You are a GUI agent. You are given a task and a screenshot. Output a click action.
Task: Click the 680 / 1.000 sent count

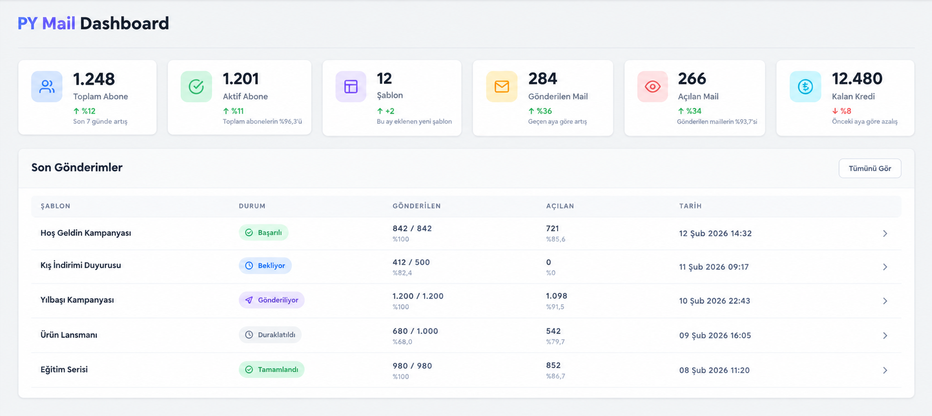click(x=416, y=331)
